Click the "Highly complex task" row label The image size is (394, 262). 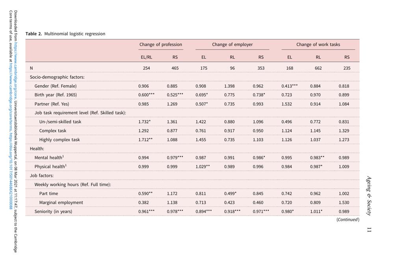coord(59,140)
